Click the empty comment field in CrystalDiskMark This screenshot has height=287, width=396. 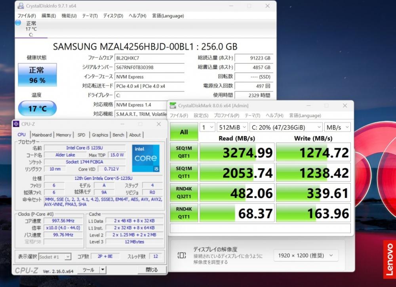260,228
